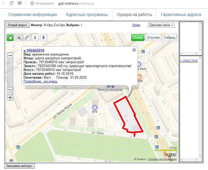Select the hand pan tool
This screenshot has height=170, width=208.
(x=10, y=37)
